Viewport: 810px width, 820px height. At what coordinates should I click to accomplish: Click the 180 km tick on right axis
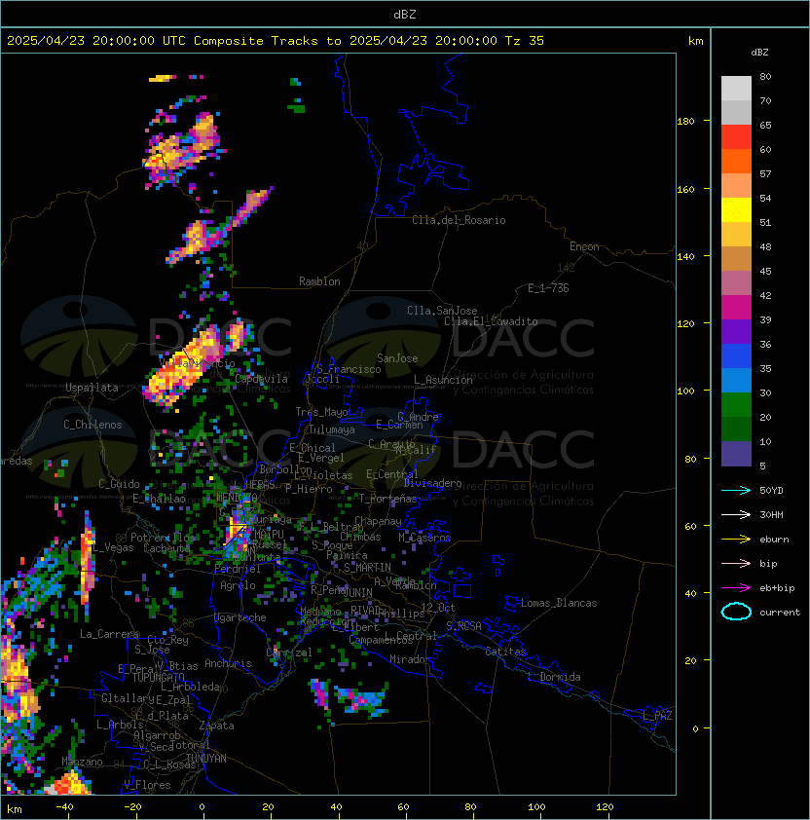pos(685,122)
